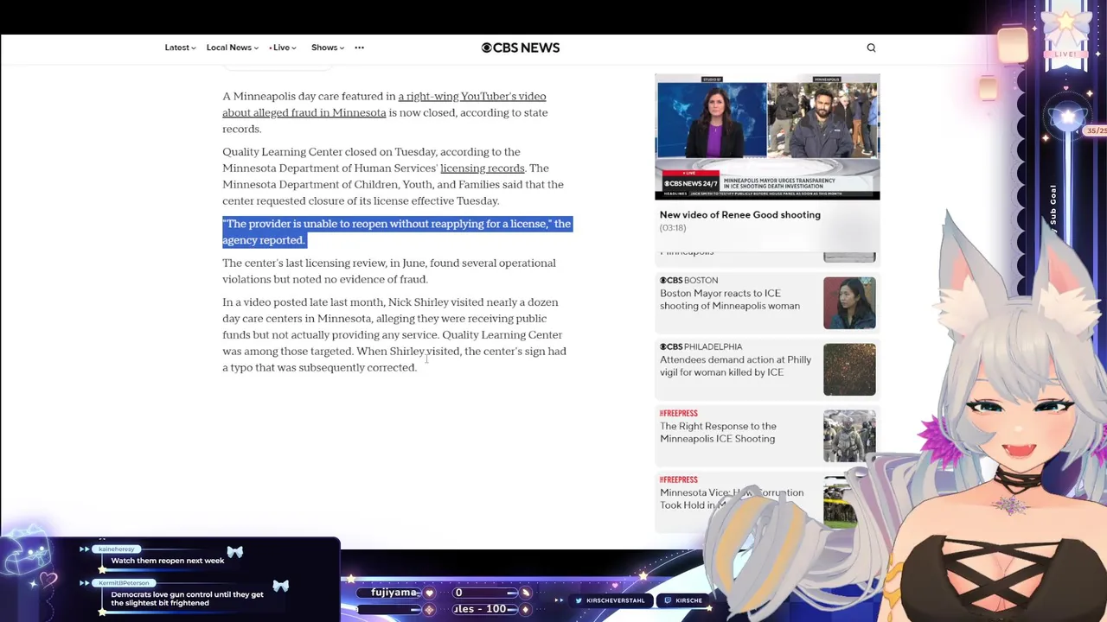Image resolution: width=1107 pixels, height=622 pixels.
Task: Open the 'Minnesota Vice' Free Press story
Action: pyautogui.click(x=732, y=499)
